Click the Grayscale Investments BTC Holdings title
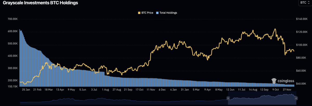The height and width of the screenshot is (106, 312). (40, 3)
